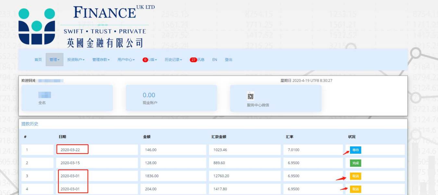This screenshot has width=438, height=195.
Task: Click the 状况 column header
Action: point(352,137)
